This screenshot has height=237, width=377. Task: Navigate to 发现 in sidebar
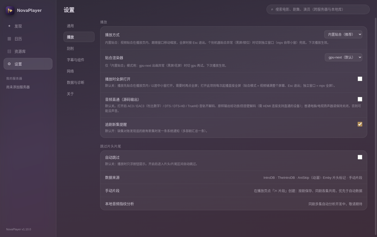[x=28, y=26]
